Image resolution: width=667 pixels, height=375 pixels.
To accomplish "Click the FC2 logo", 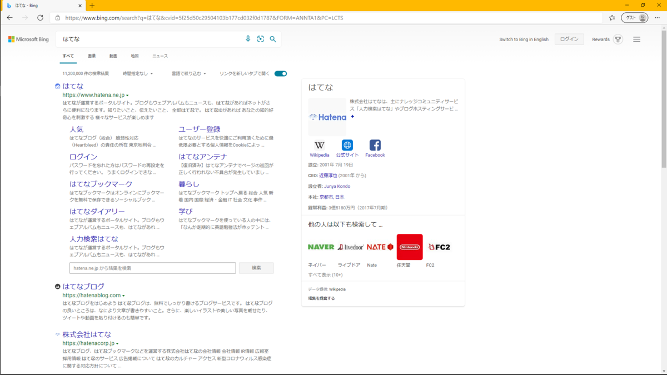I will (x=439, y=247).
